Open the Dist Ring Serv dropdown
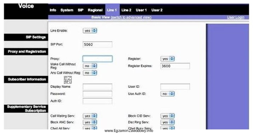Viewport: 253px width, 133px height. [x=167, y=122]
